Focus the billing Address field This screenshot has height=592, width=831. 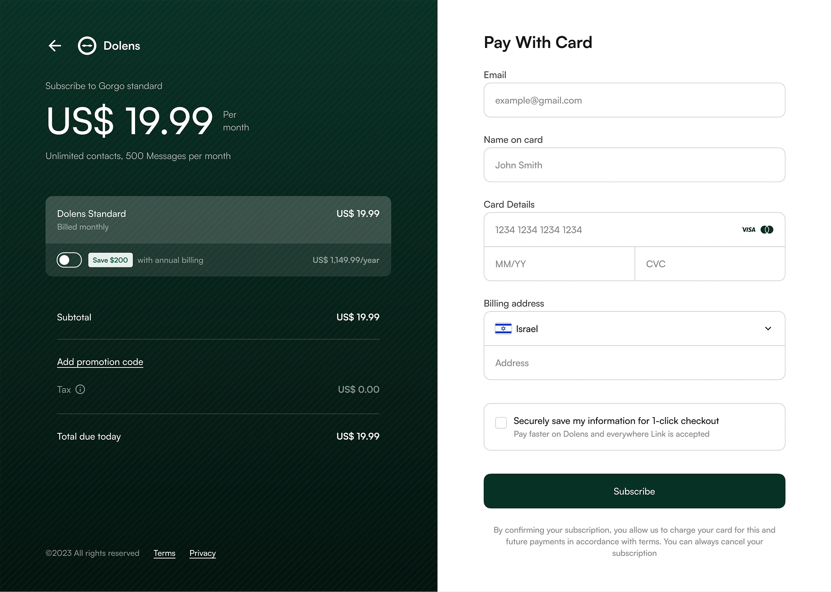pyautogui.click(x=634, y=363)
